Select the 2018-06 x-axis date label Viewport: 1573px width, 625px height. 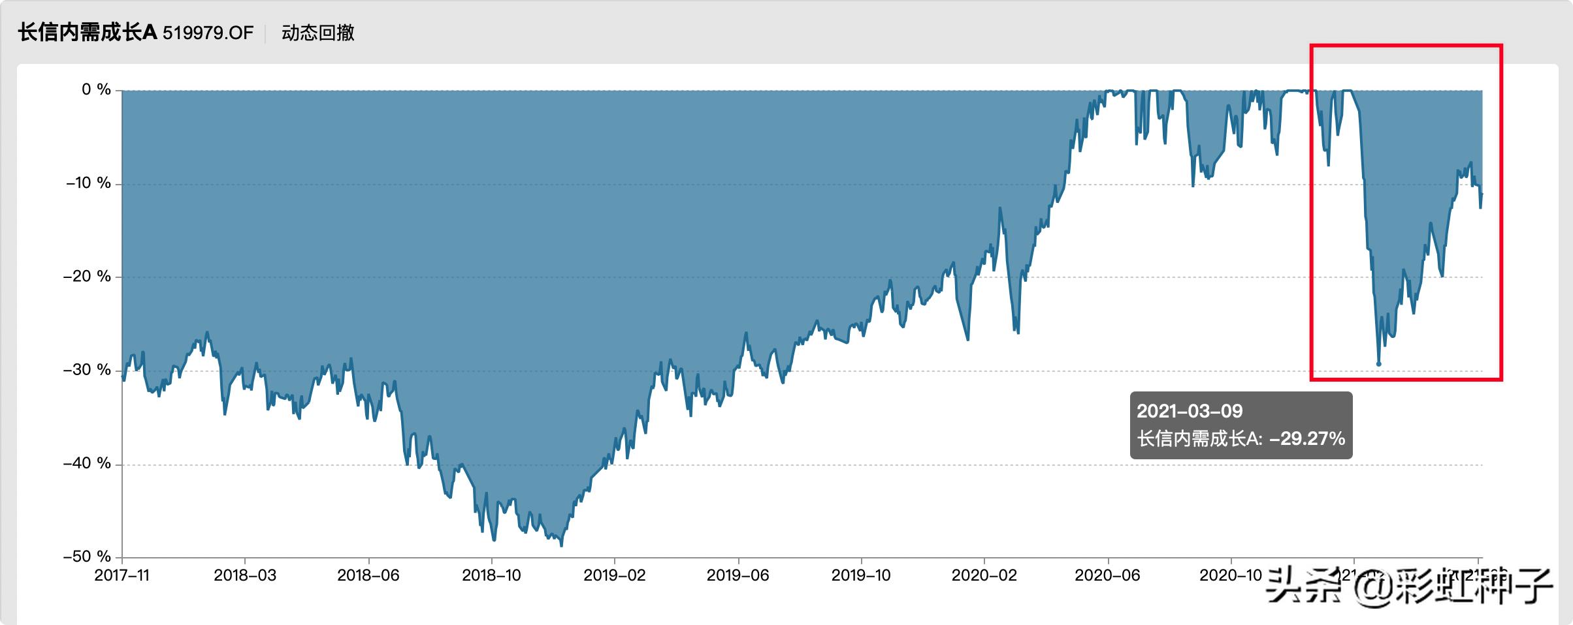coord(368,575)
